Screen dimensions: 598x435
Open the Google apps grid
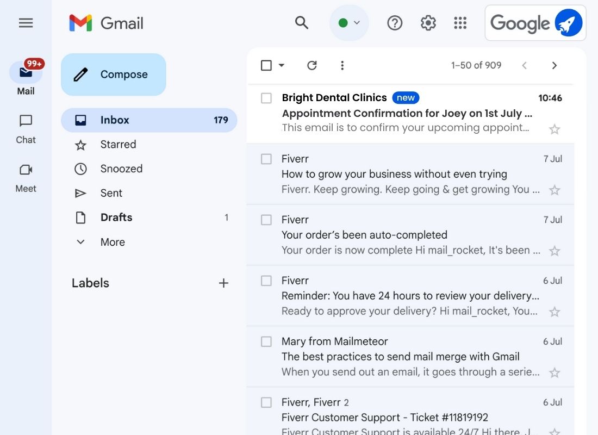tap(460, 23)
